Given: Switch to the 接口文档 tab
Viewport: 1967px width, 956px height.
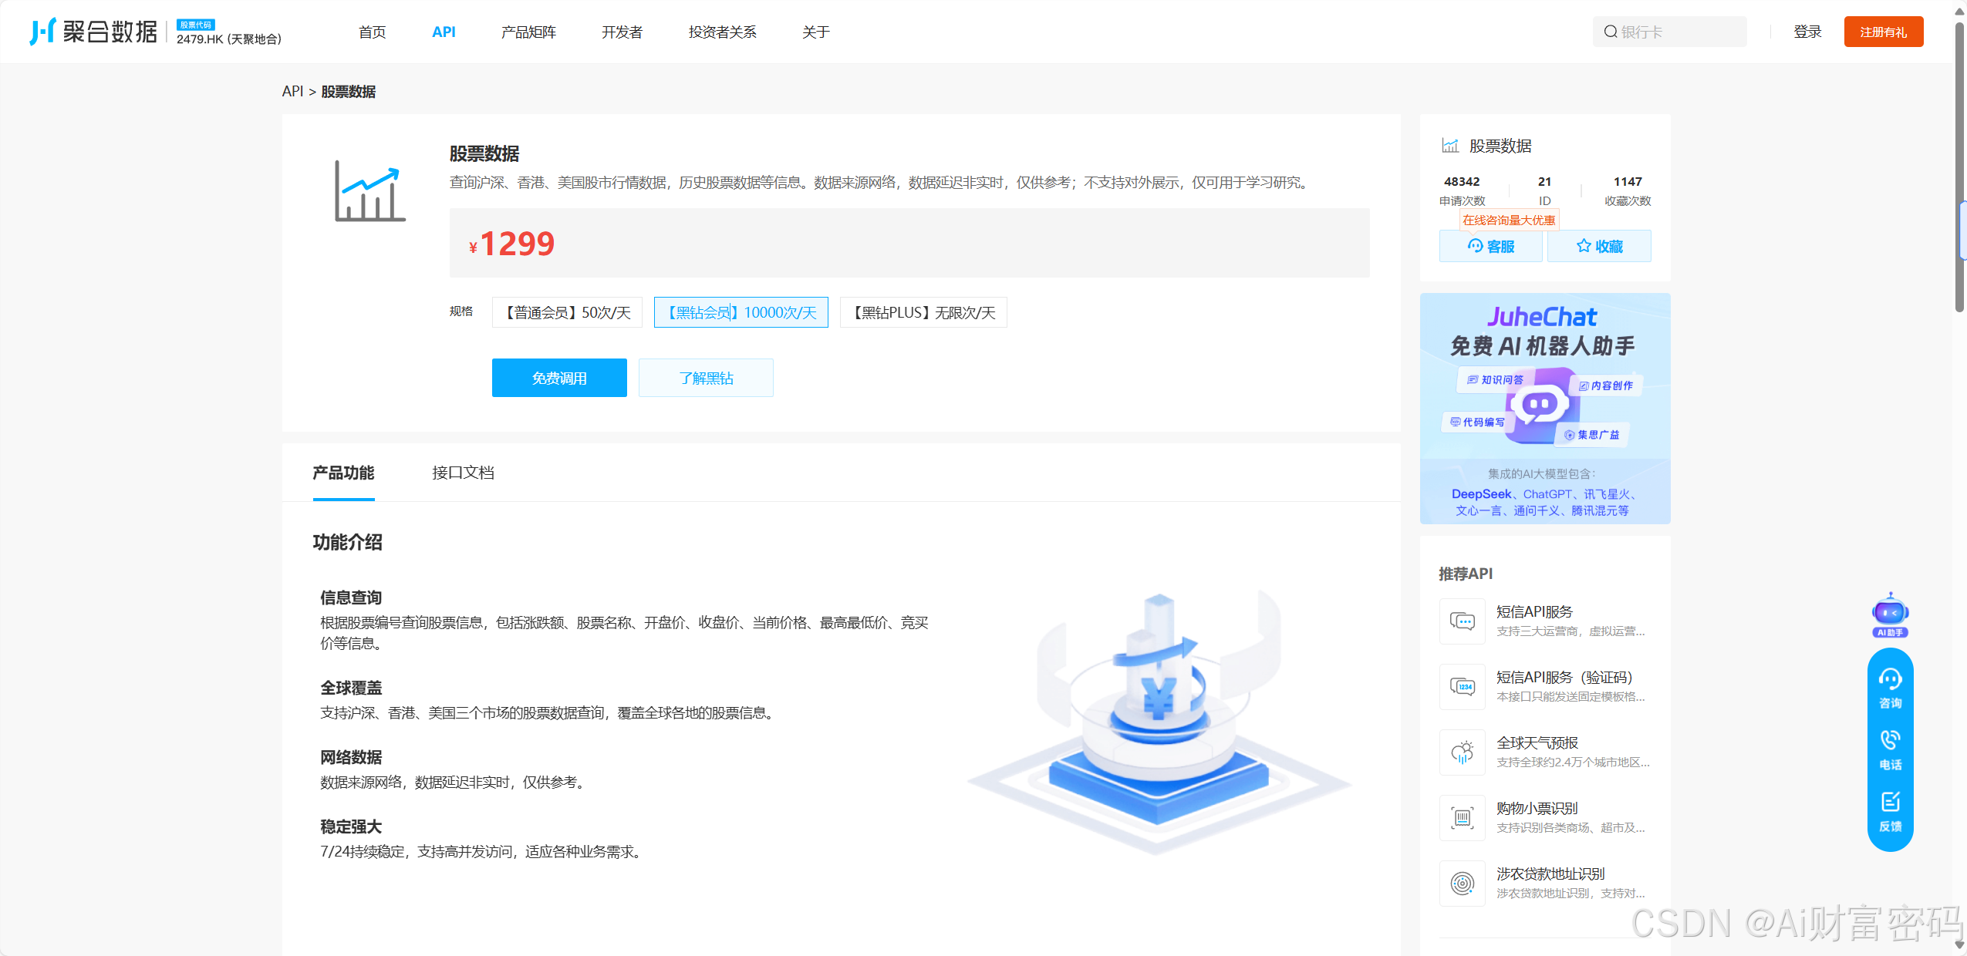Looking at the screenshot, I should click(x=463, y=473).
